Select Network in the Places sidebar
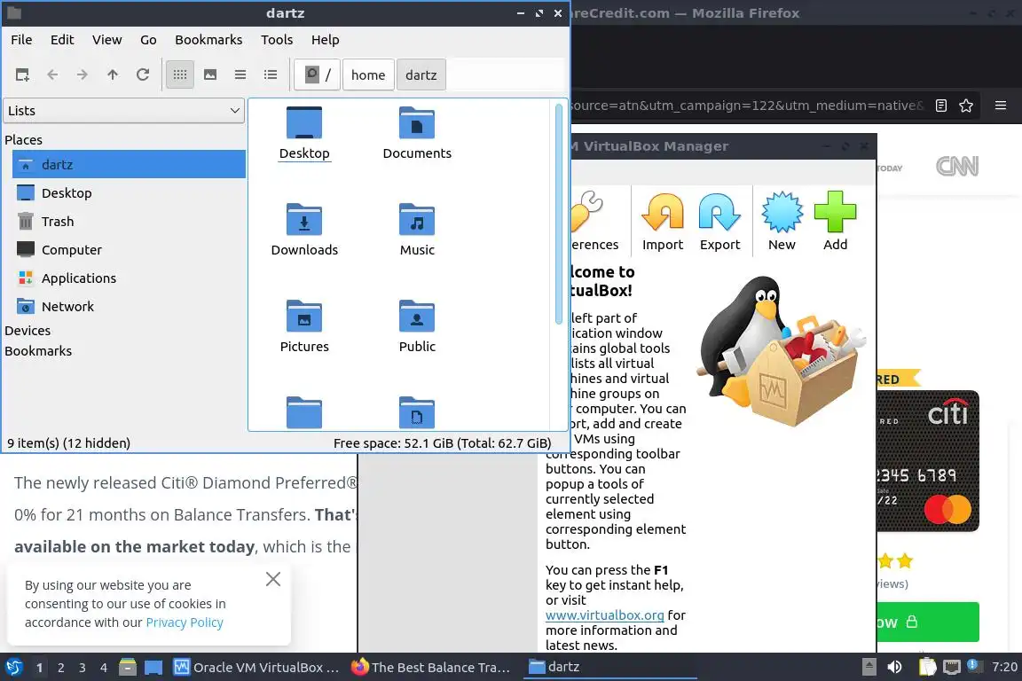Viewport: 1022px width, 681px height. [x=129, y=306]
